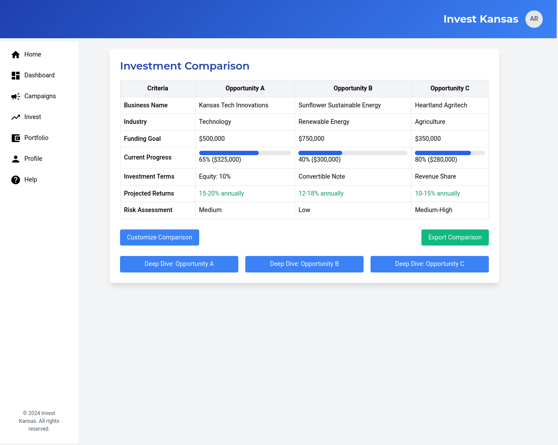
Task: Click Opportunity A's 65% progress bar
Action: point(245,153)
